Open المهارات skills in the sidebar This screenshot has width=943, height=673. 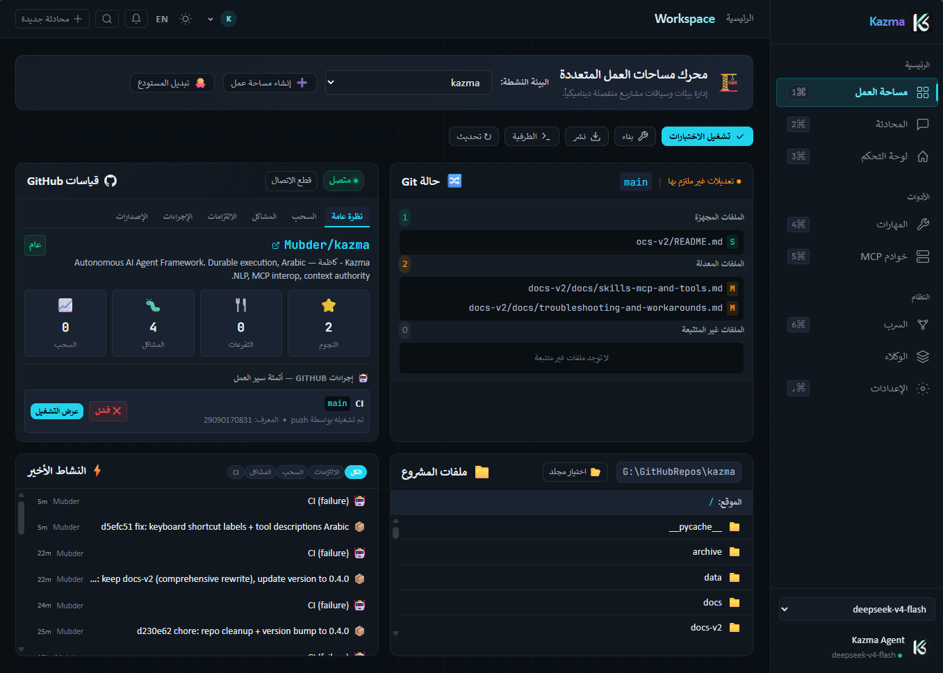pos(856,224)
